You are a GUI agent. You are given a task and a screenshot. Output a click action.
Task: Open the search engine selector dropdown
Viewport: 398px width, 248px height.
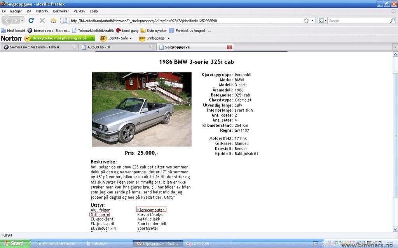tap(323, 21)
